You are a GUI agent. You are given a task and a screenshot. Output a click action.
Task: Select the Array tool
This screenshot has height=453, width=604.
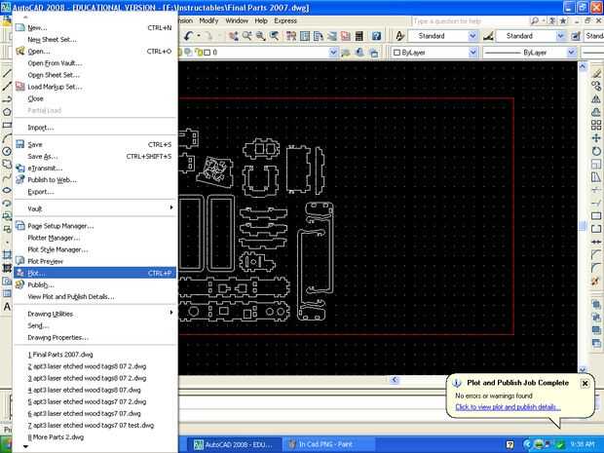(596, 125)
